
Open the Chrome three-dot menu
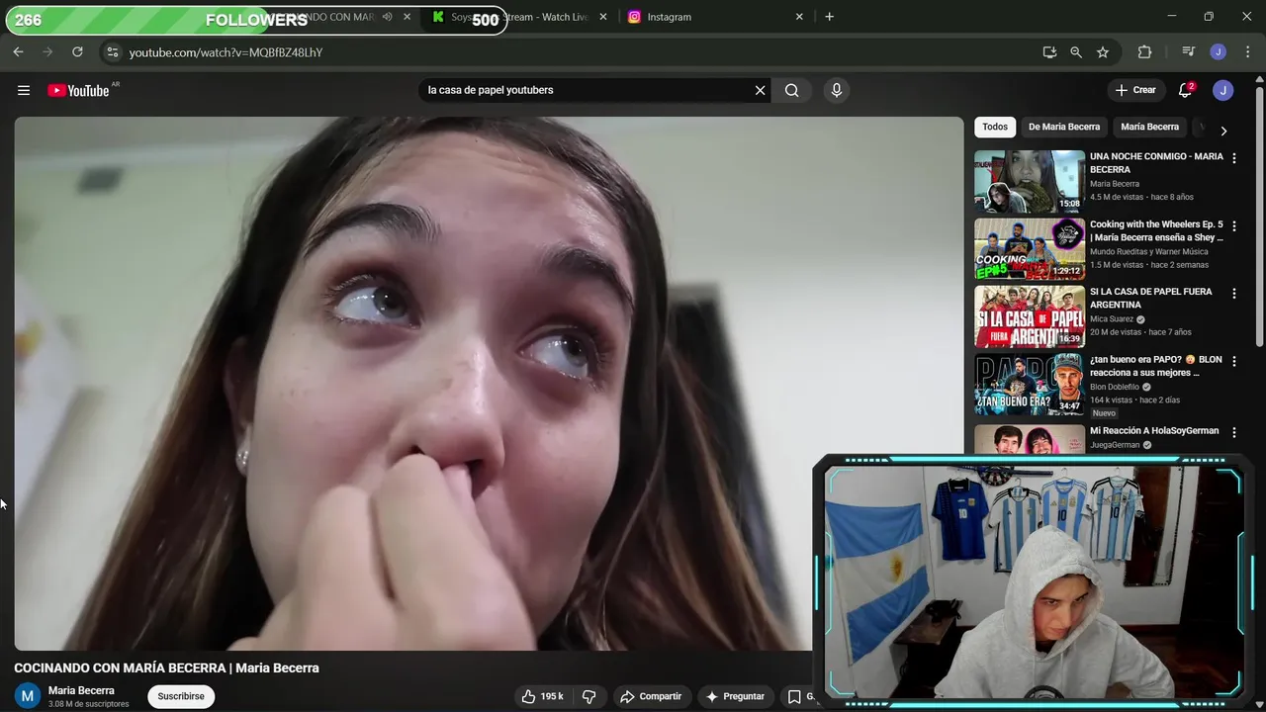1246,52
